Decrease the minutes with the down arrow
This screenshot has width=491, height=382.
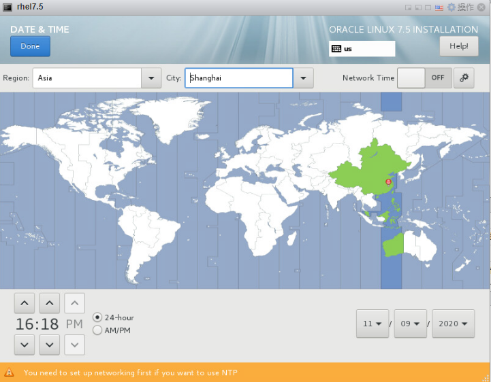50,345
